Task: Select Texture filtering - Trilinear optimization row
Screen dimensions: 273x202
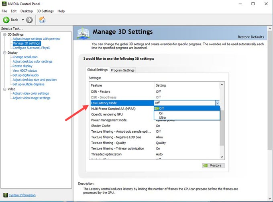Action: pyautogui.click(x=155, y=148)
